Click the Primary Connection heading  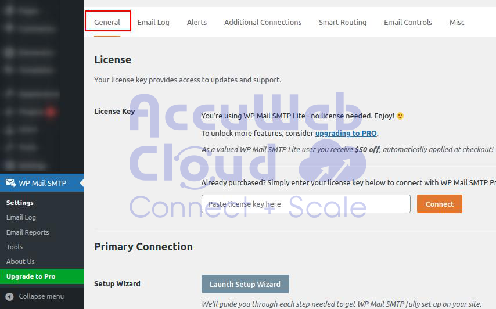143,247
